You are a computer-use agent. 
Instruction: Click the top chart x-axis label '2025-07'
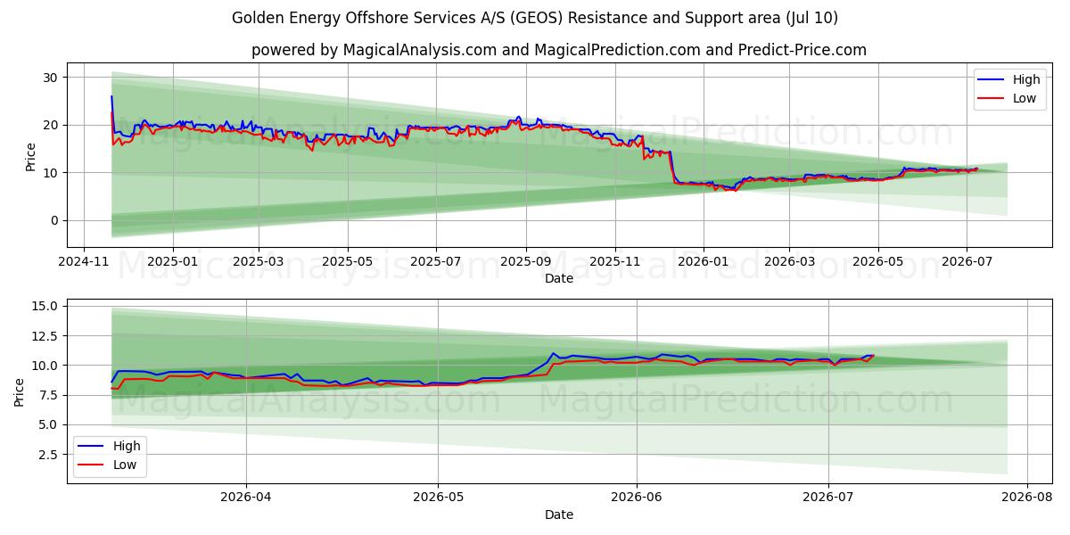pos(435,262)
